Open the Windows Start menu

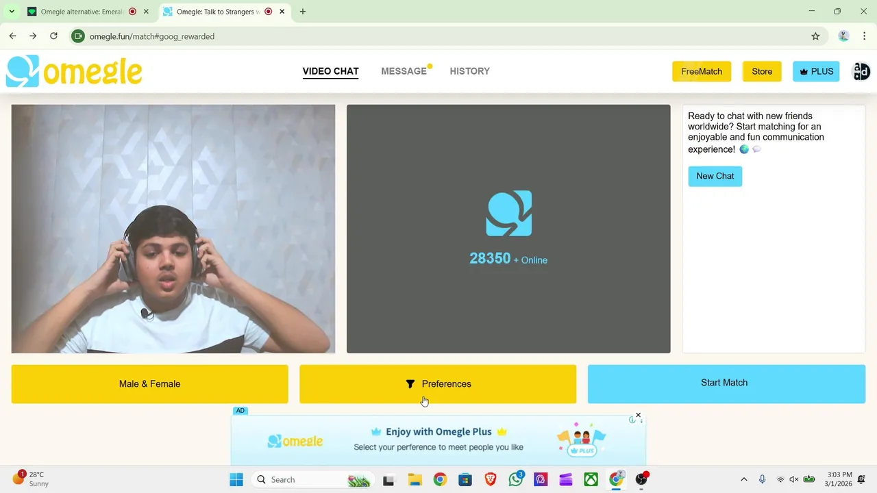(236, 479)
